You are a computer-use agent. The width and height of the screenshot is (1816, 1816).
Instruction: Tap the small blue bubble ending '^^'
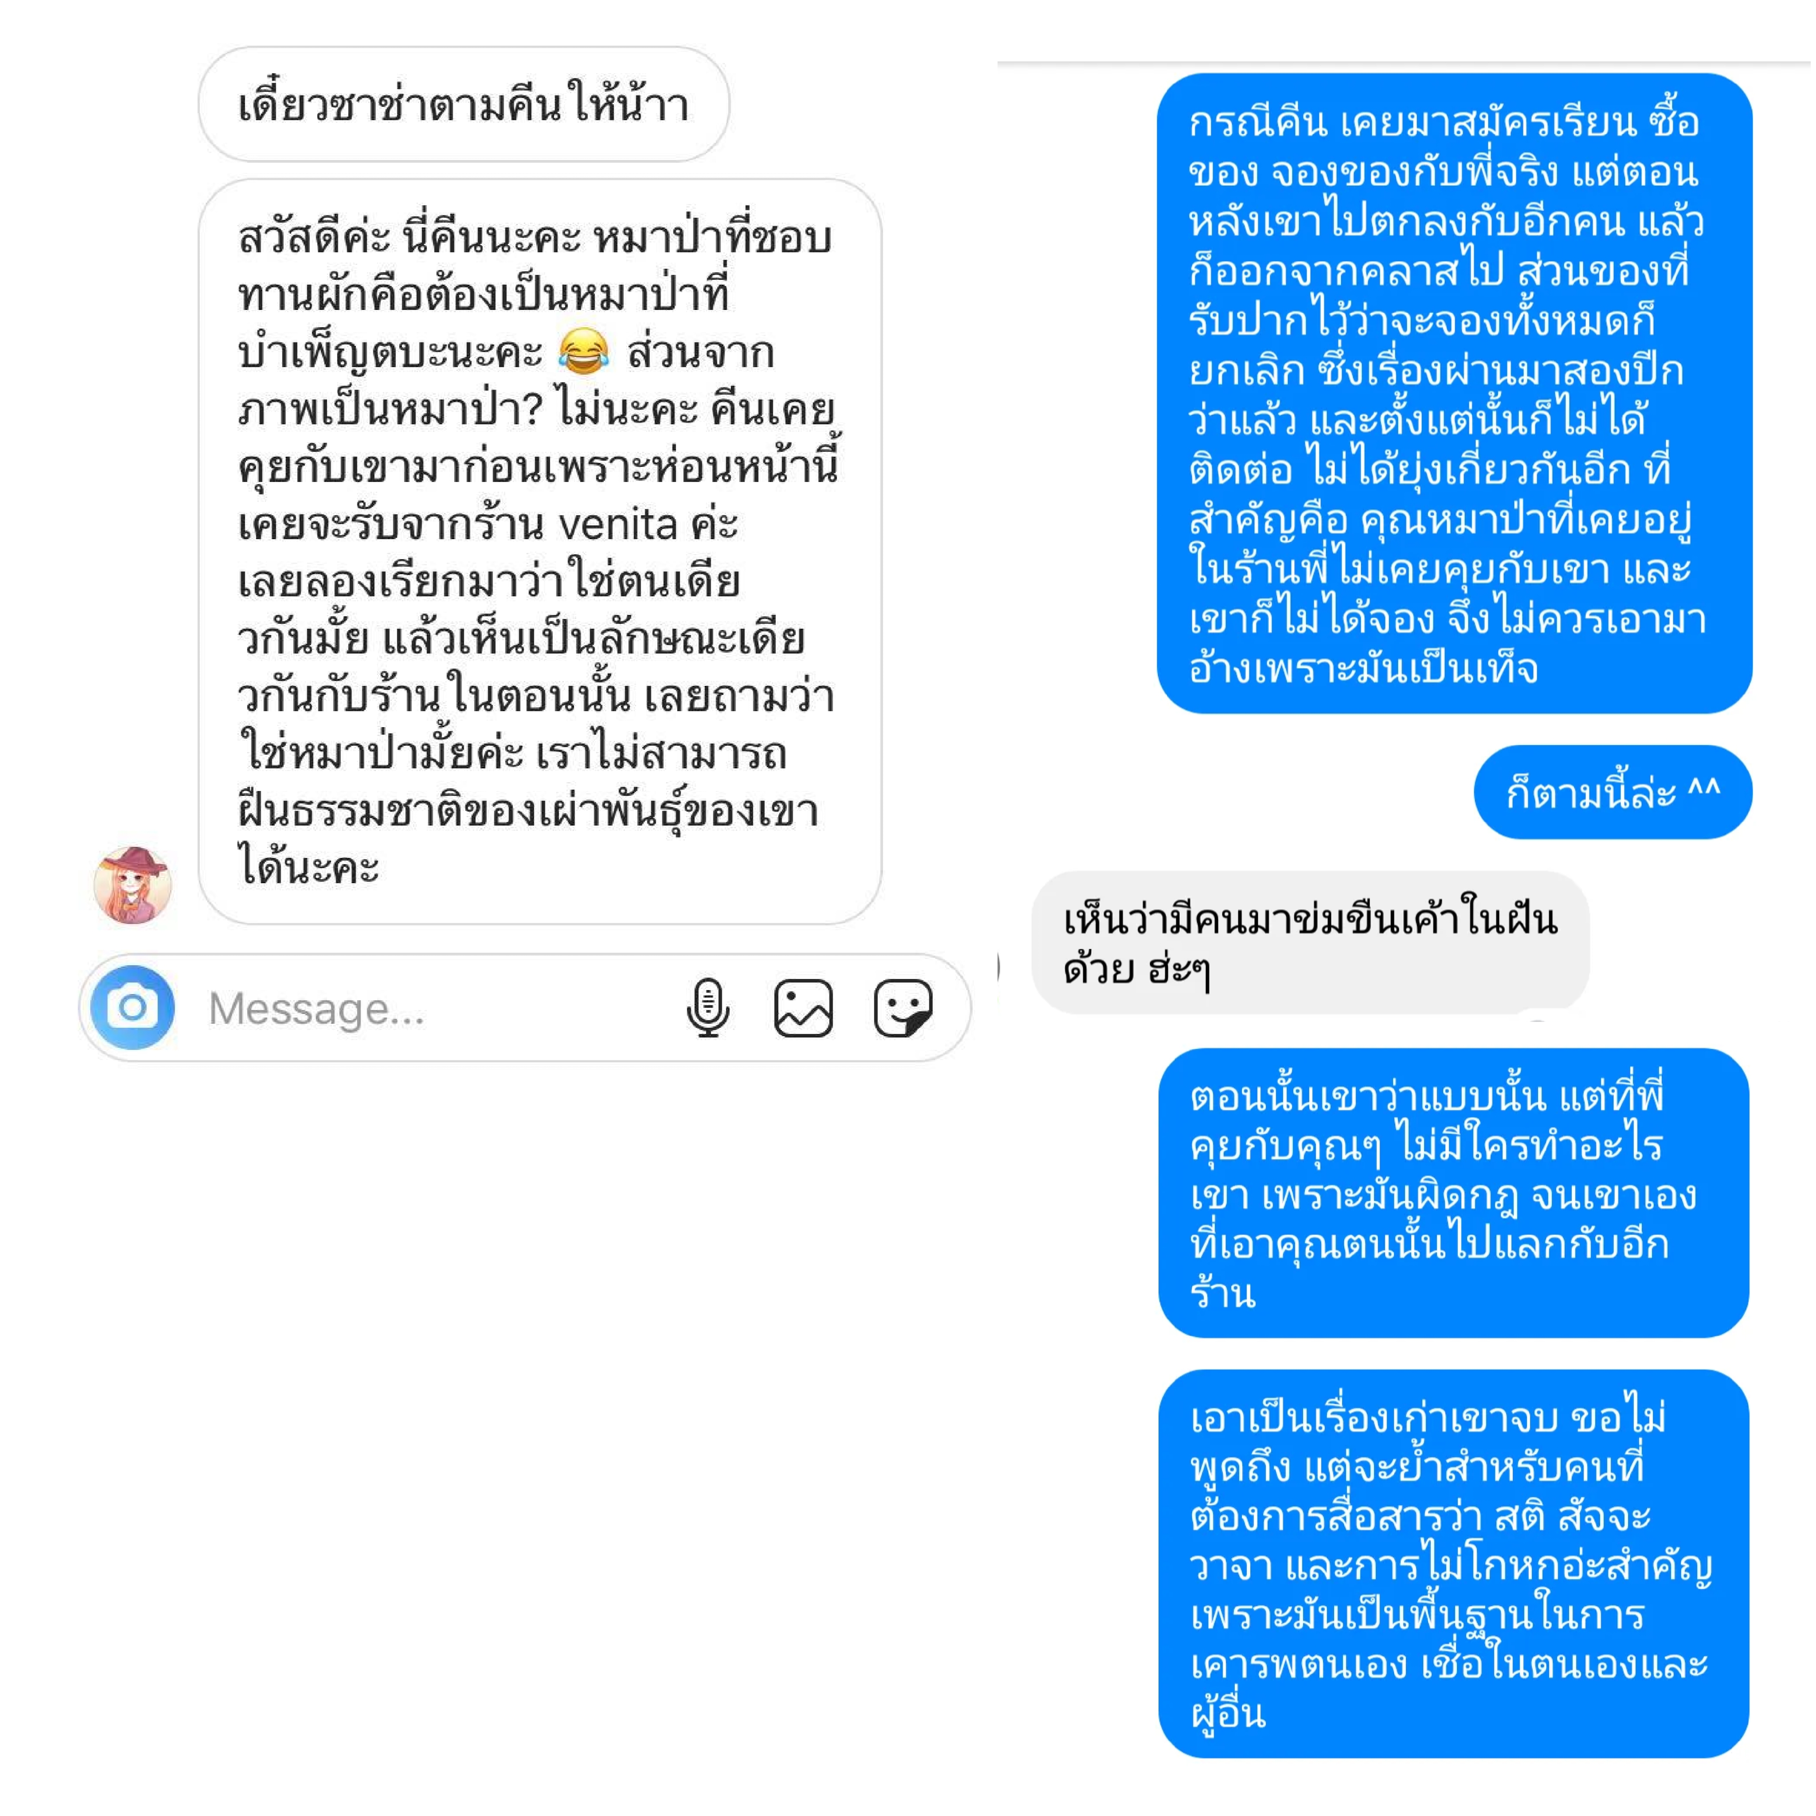(x=1613, y=791)
